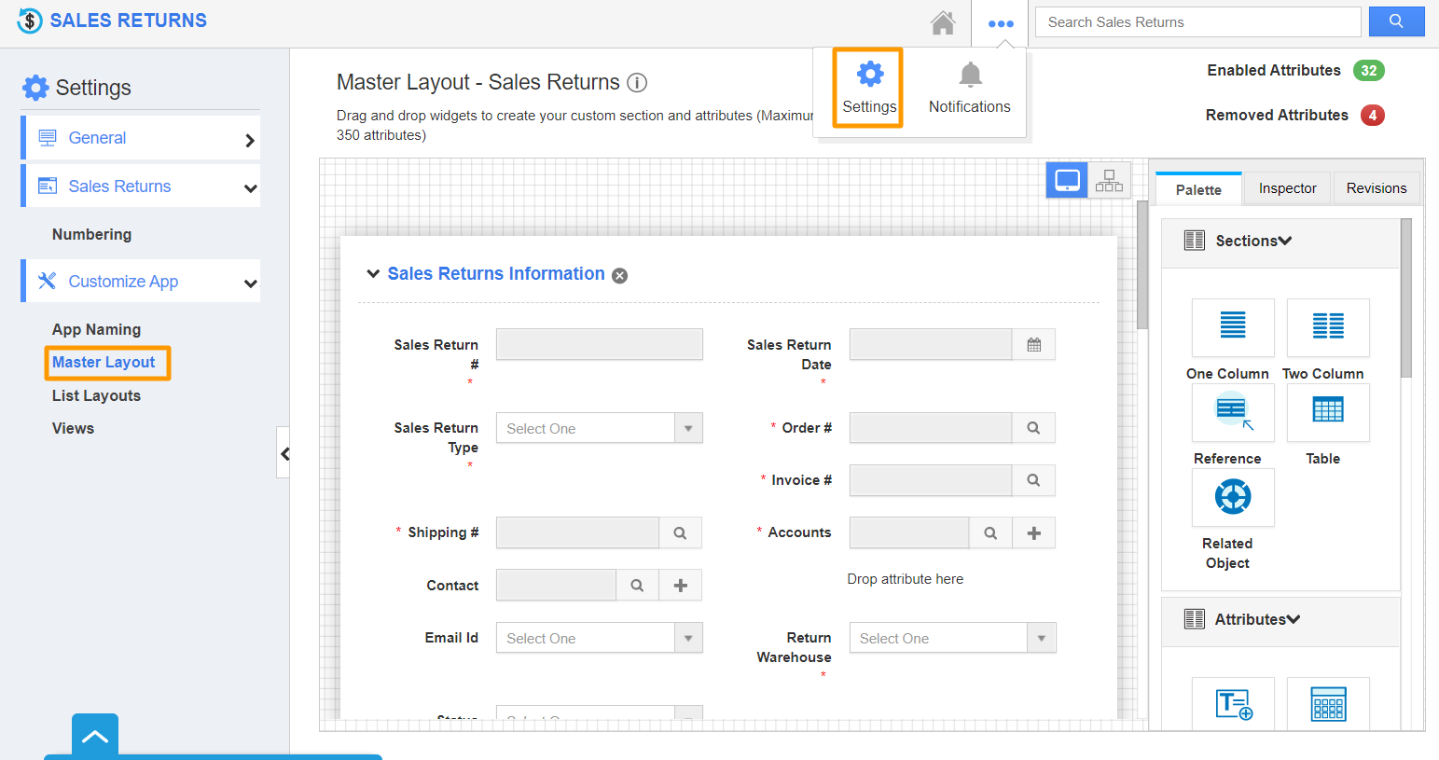
Task: Switch to the hierarchy layout view icon
Action: (x=1109, y=180)
